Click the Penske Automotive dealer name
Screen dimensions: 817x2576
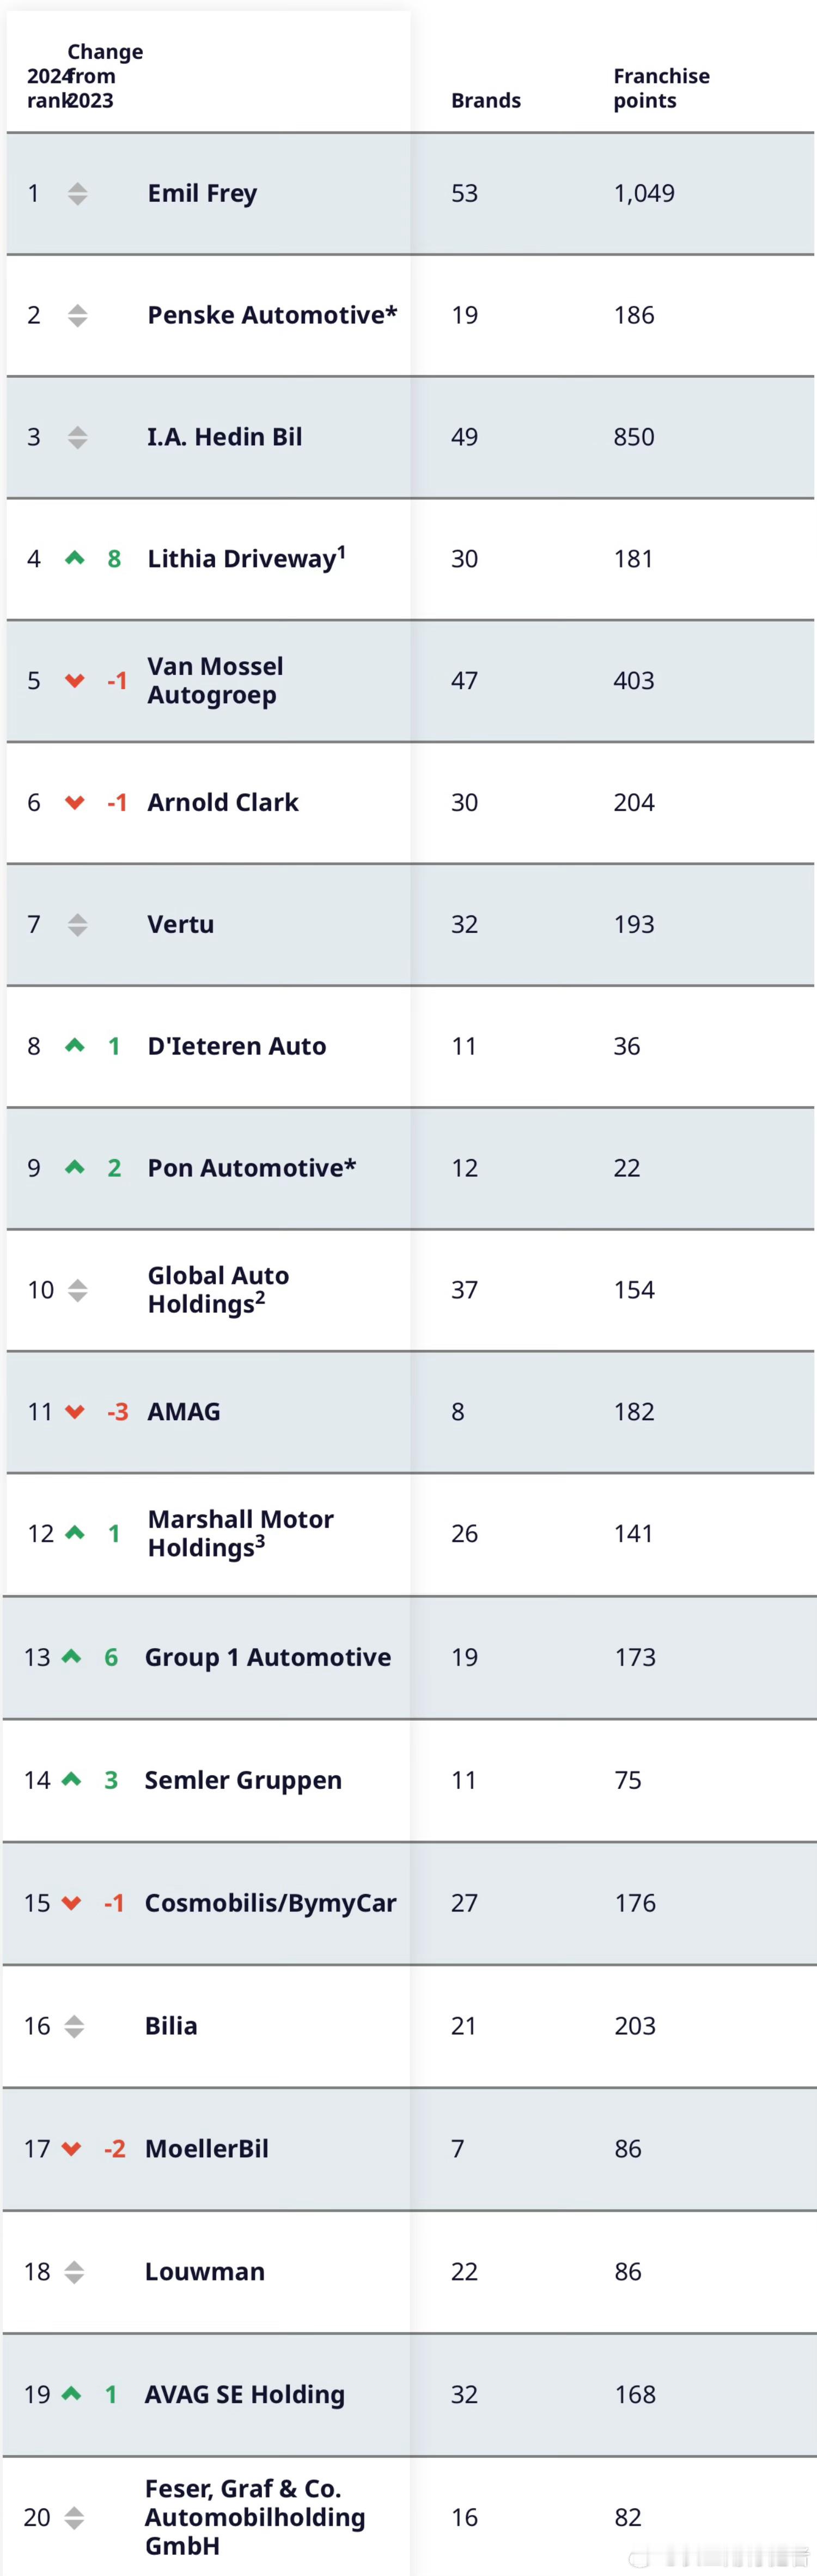point(272,315)
